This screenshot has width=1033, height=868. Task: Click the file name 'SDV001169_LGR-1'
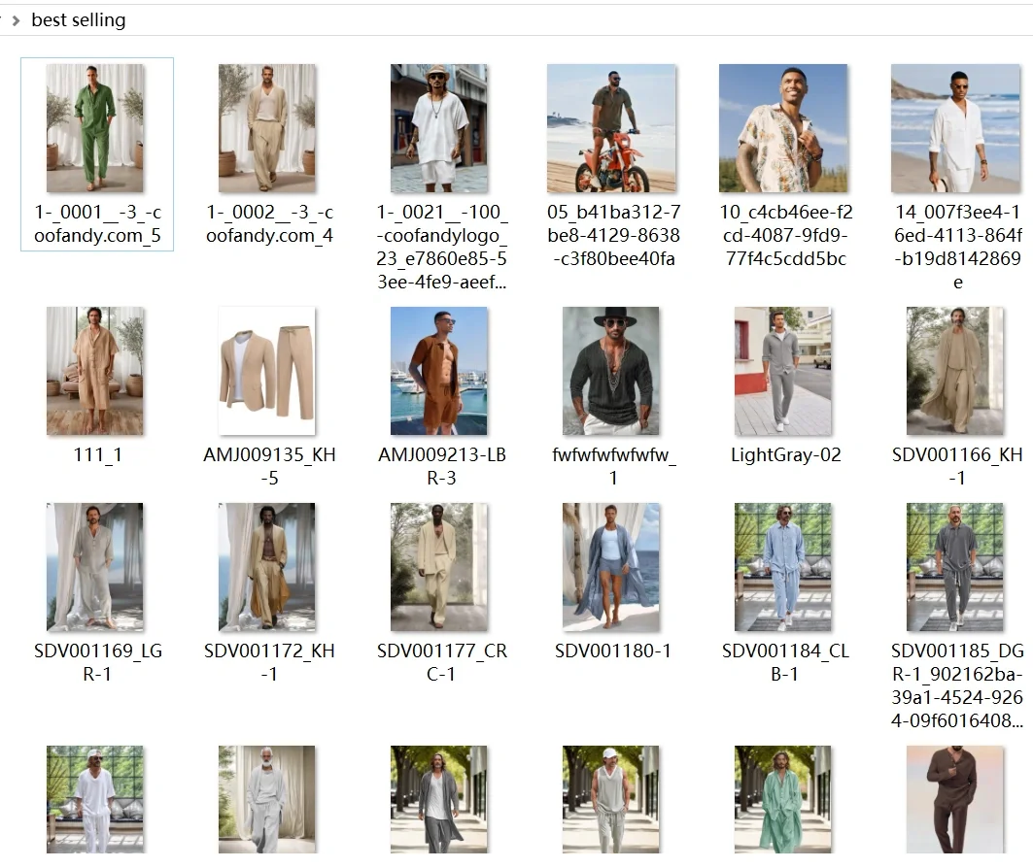click(x=97, y=662)
